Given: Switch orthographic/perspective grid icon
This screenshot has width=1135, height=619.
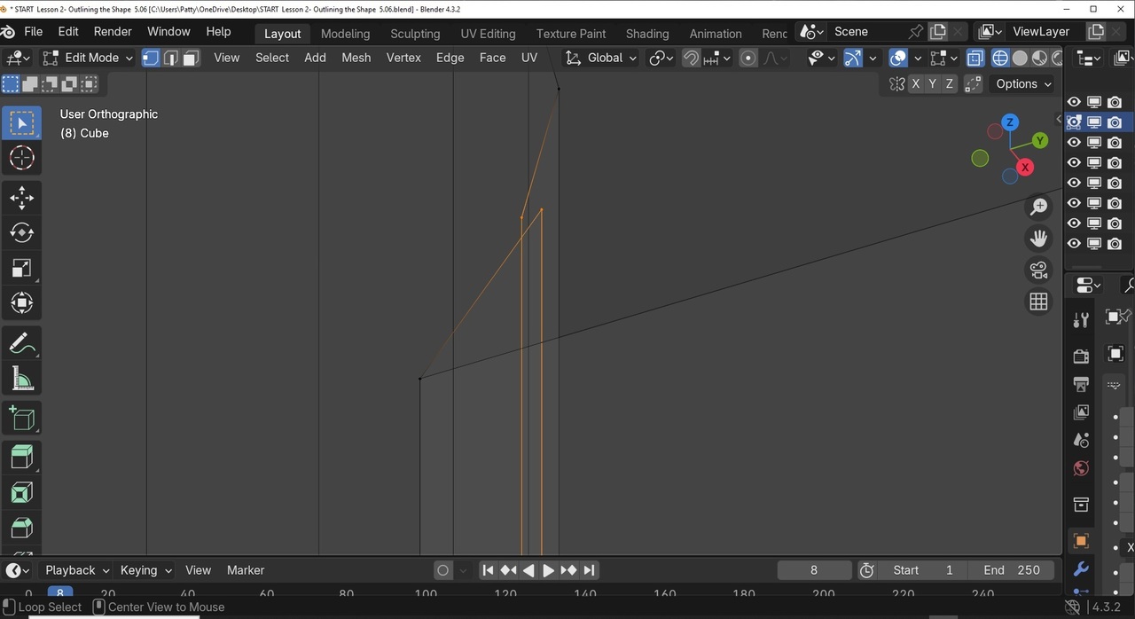Looking at the screenshot, I should pos(1038,302).
